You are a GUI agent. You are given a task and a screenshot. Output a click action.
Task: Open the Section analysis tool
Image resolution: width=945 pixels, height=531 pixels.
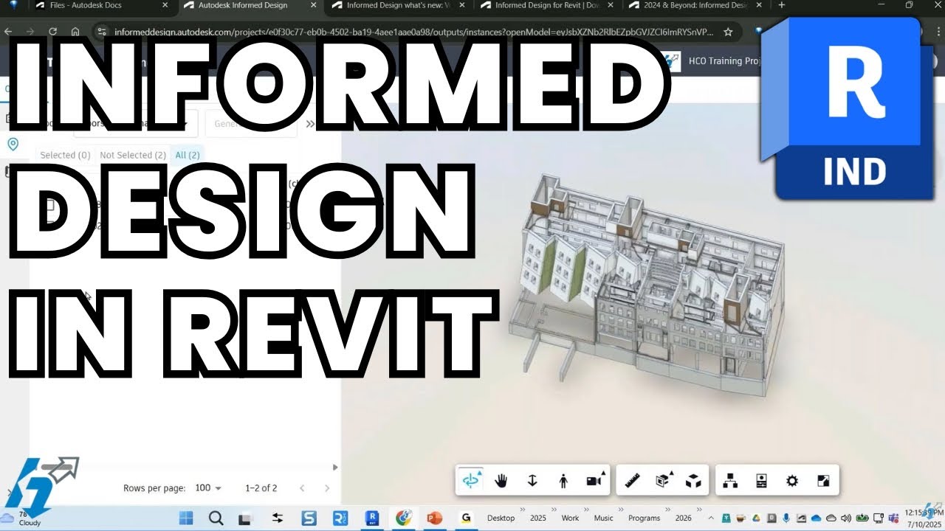point(663,481)
